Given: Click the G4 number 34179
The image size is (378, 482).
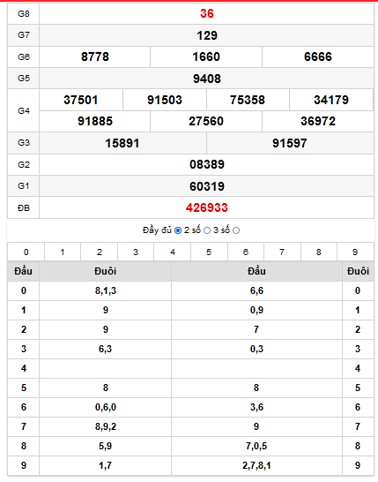Looking at the screenshot, I should pyautogui.click(x=331, y=100).
